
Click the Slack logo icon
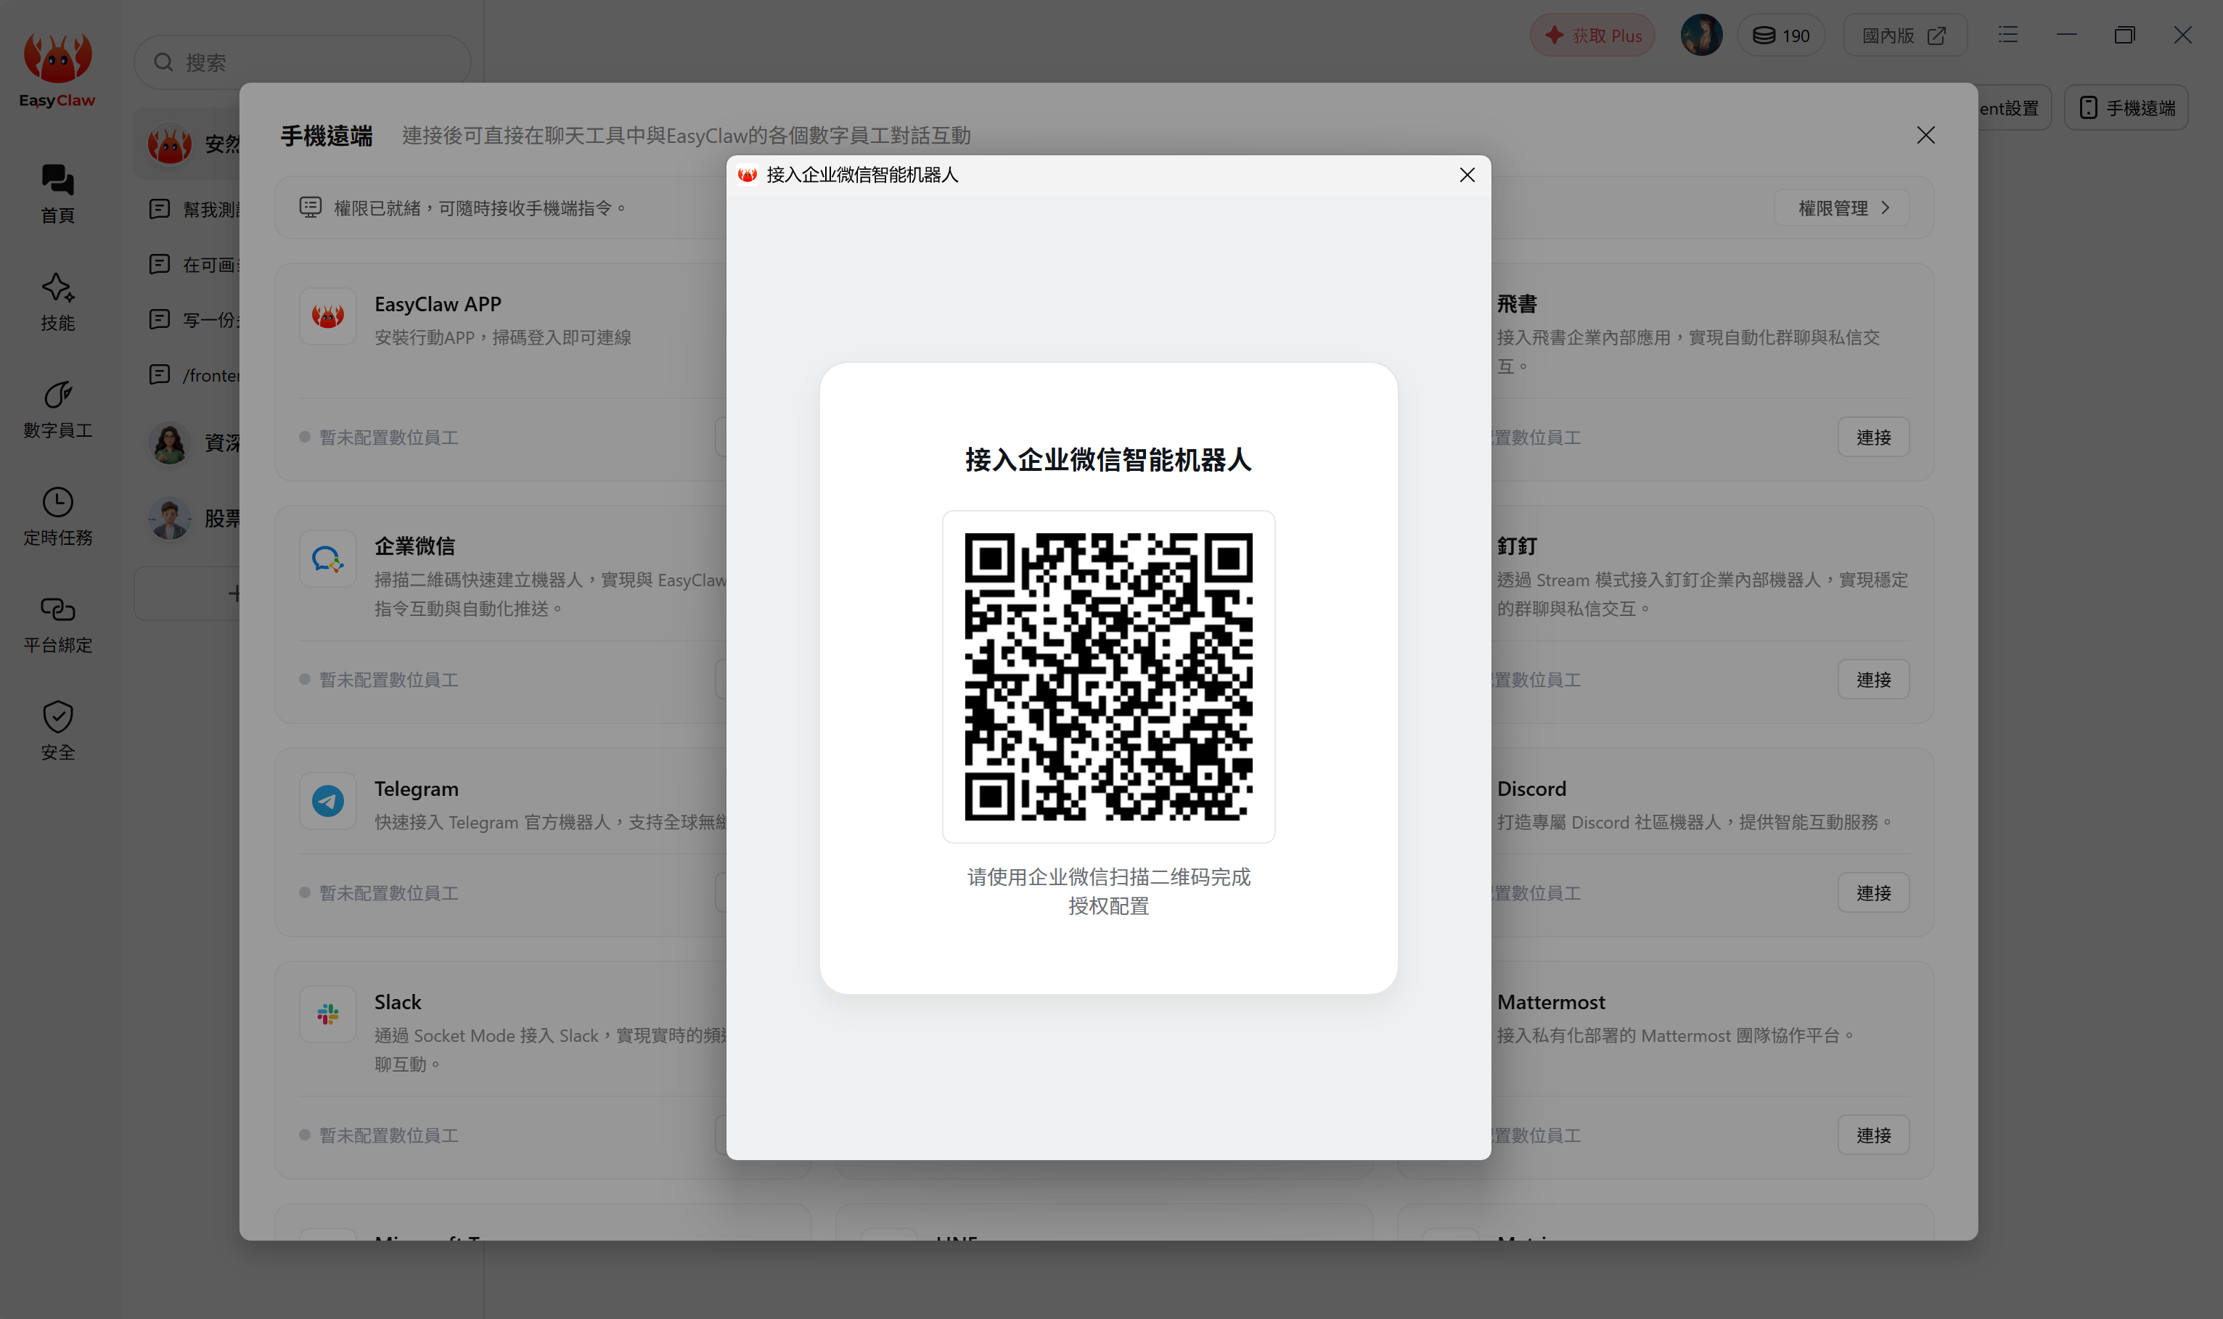[328, 1014]
